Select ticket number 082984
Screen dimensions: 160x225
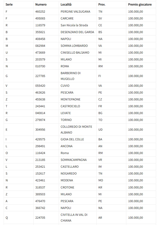click(x=40, y=46)
